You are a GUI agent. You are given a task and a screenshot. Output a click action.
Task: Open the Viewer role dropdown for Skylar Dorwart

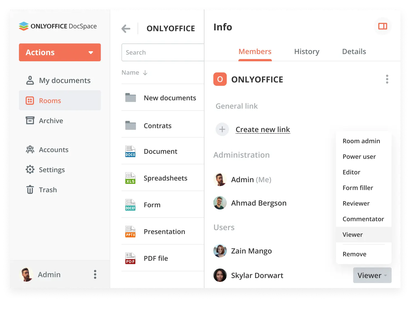coord(372,275)
